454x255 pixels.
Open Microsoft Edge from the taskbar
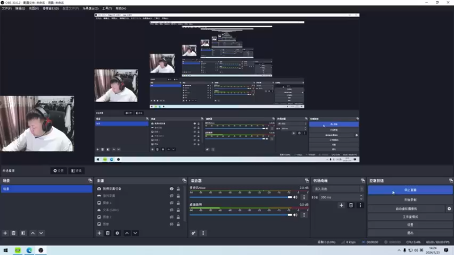pos(30,250)
